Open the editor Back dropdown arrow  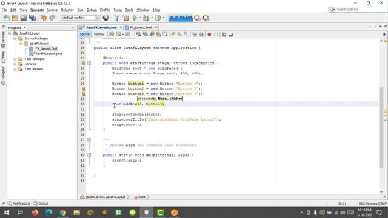point(122,35)
